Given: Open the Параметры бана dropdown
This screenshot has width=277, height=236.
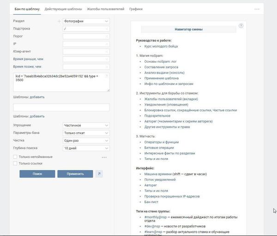Looking at the screenshot, I should click(x=86, y=133).
